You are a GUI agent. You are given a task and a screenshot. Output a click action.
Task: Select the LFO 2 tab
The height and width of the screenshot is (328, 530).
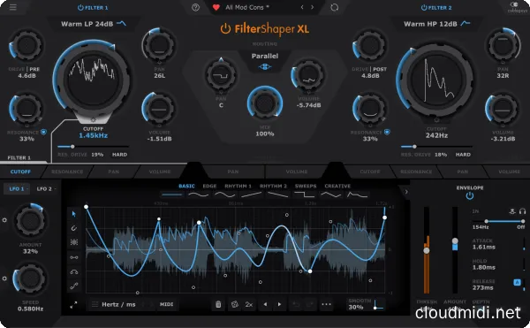pos(46,188)
